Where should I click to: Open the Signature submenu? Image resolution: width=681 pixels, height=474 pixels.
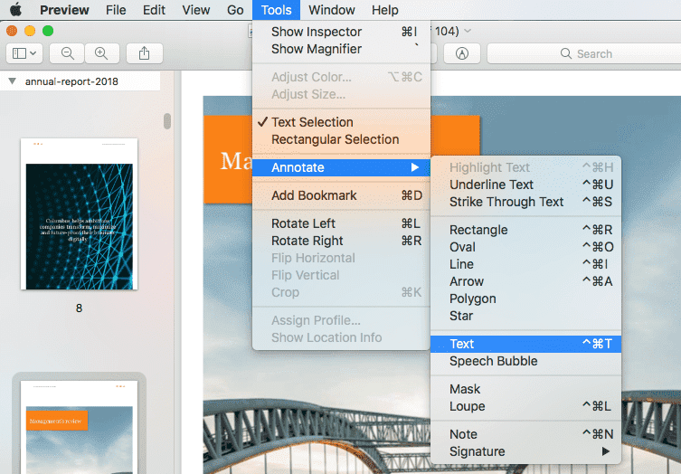[526, 451]
